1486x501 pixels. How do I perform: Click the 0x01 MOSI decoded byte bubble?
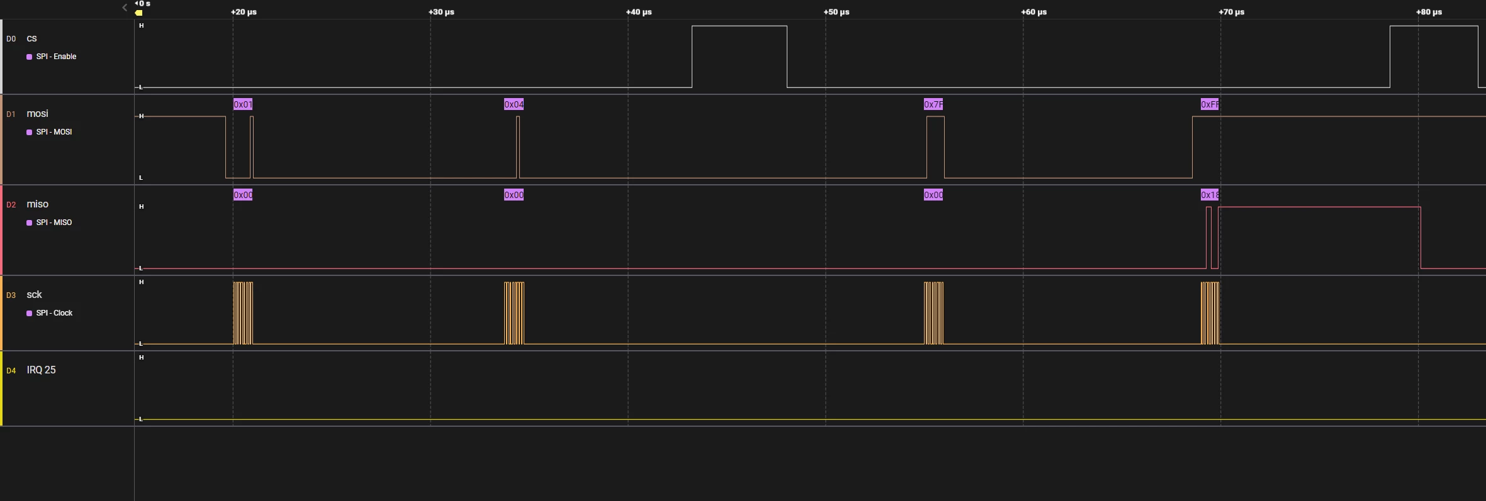243,104
